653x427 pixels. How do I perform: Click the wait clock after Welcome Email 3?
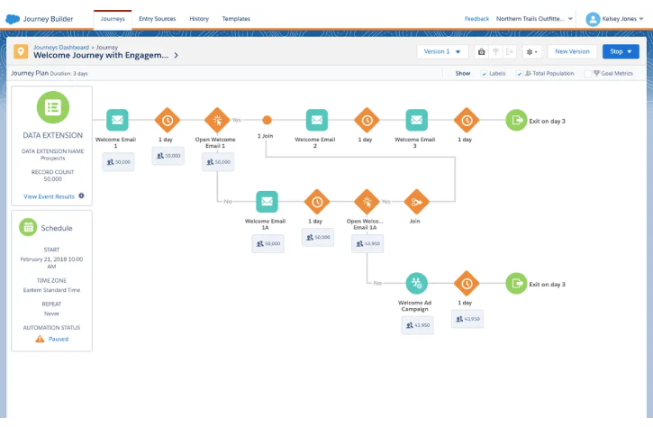tap(465, 120)
